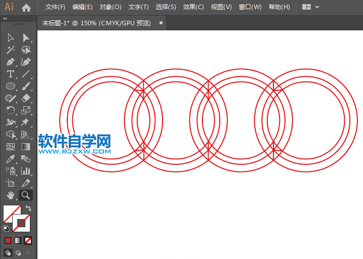The height and width of the screenshot is (259, 363).
Task: Open the 文件(F) menu
Action: point(55,7)
